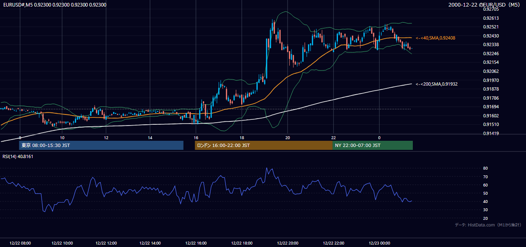526x247 pixels.
Task: Click the 12/22 12:00 time axis label
Action: click(x=107, y=243)
